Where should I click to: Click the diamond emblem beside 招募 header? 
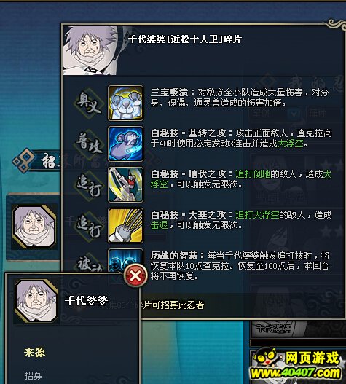click(x=23, y=160)
